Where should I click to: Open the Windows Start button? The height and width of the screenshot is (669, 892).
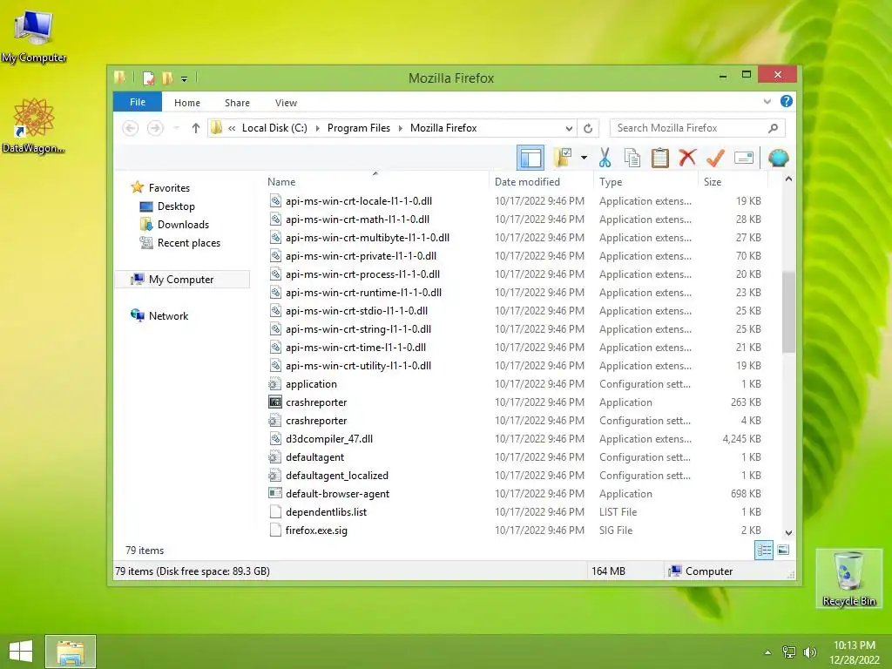coord(21,652)
